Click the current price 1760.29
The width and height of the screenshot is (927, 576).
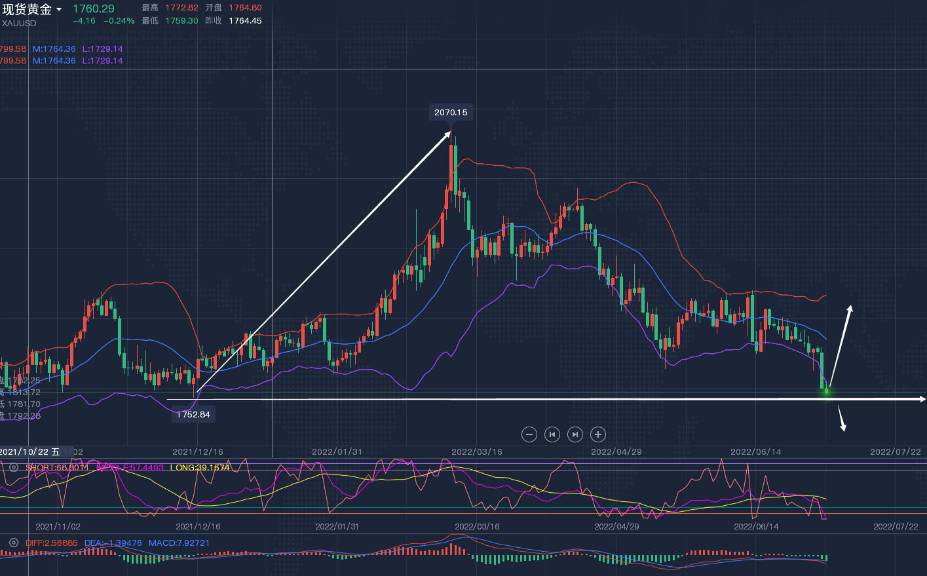93,9
